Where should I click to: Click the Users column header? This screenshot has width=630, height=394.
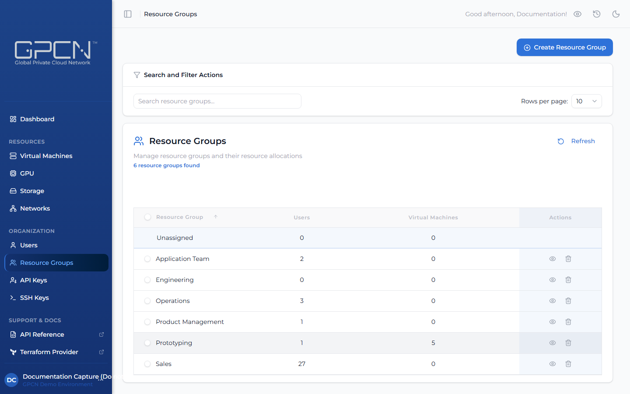(x=302, y=218)
